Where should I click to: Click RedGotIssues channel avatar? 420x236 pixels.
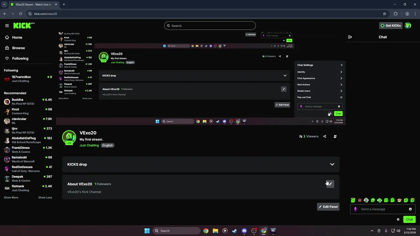tap(7, 169)
